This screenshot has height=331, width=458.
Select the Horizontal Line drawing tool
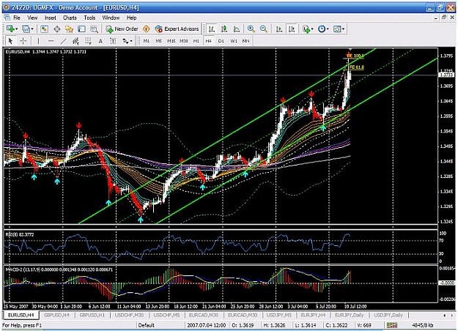click(51, 41)
